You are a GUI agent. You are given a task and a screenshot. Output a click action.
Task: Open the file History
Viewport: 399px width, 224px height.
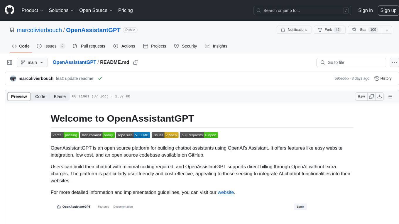(383, 79)
